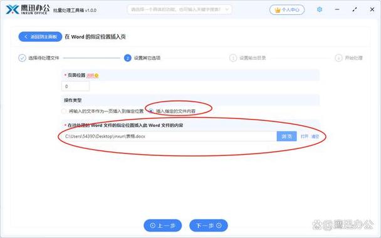Click the INXUN Office logo
The width and height of the screenshot is (381, 238).
point(28,9)
